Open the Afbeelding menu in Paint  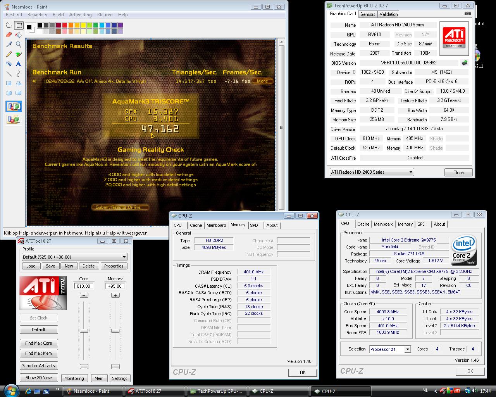coord(81,15)
